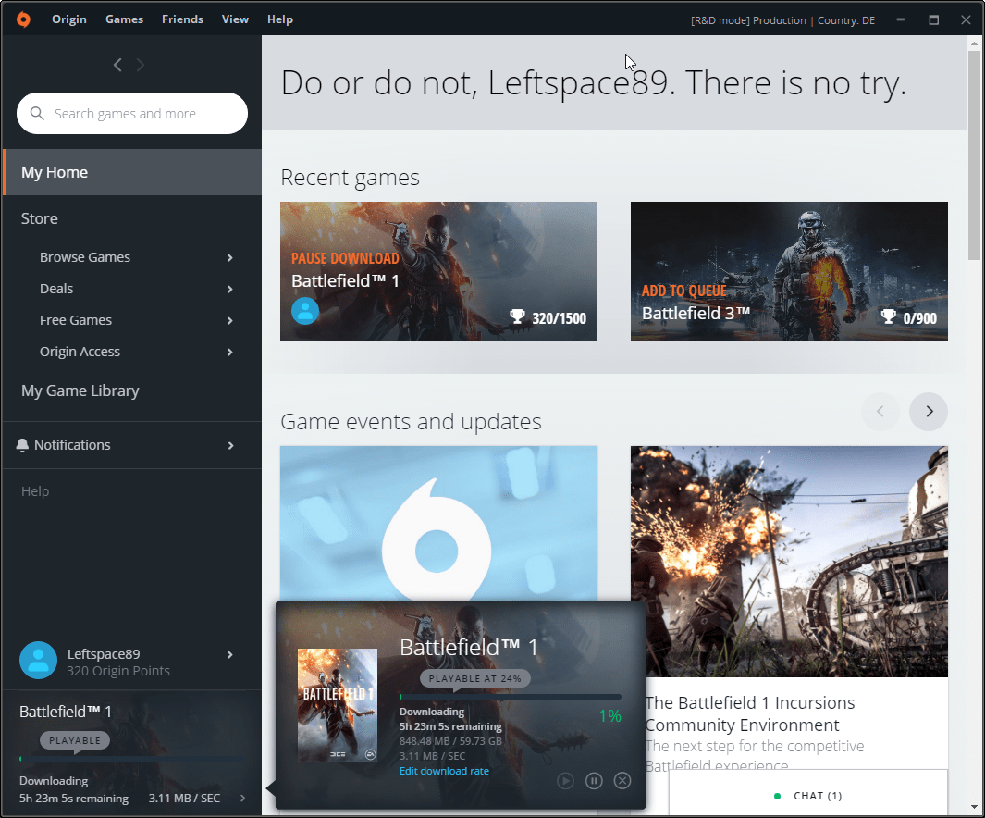Image resolution: width=985 pixels, height=818 pixels.
Task: Click the 320 Origin Points text
Action: pos(118,671)
